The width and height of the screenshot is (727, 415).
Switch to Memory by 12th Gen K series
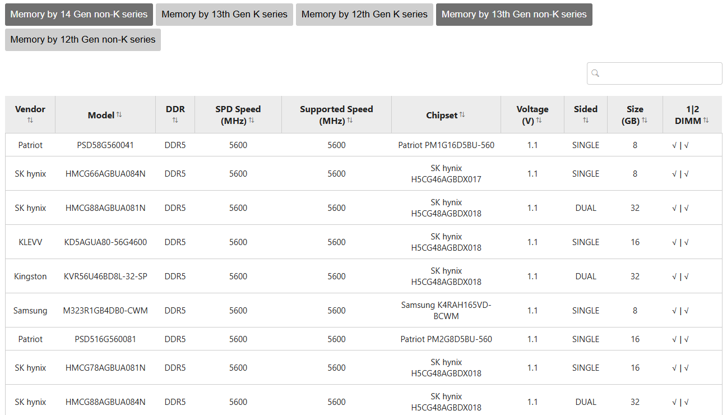click(364, 15)
